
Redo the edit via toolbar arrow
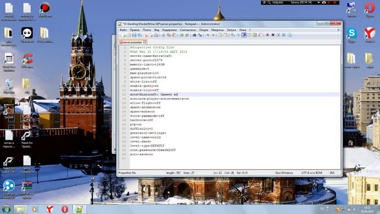(x=188, y=35)
